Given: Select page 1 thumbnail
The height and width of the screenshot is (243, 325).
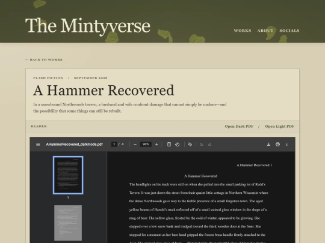Looking at the screenshot, I should (x=68, y=175).
